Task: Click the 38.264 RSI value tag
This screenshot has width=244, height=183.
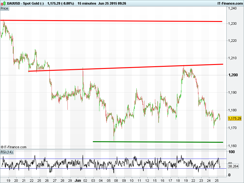Action: 233,167
